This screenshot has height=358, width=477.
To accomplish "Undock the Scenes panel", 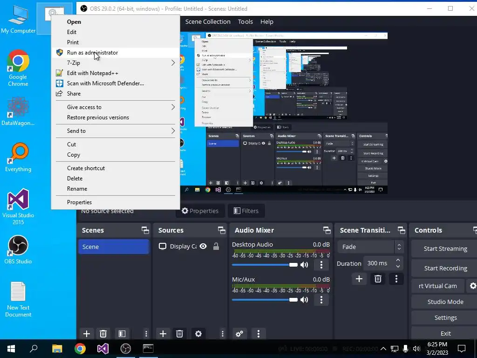I will [145, 230].
